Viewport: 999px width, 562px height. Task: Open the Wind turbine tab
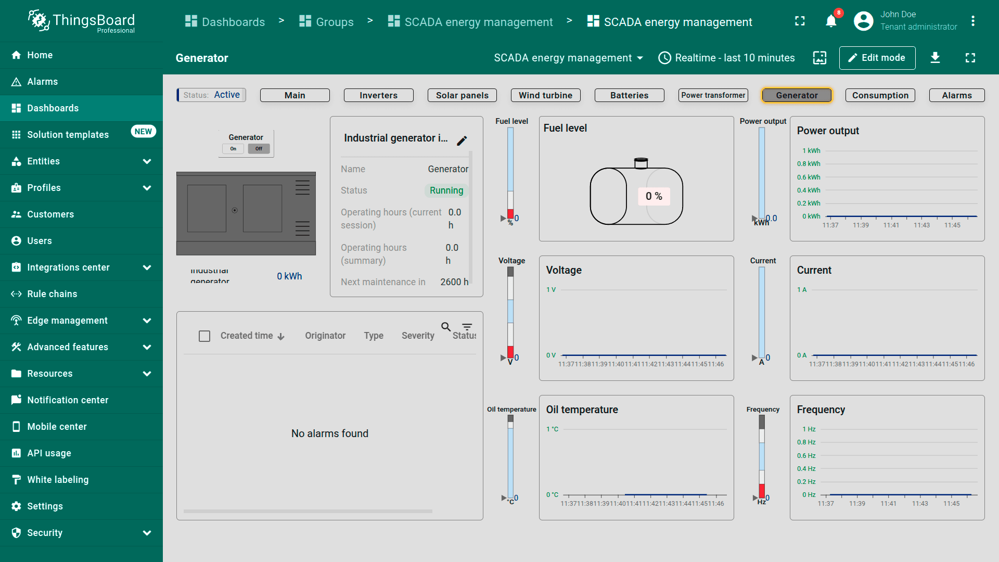545,95
